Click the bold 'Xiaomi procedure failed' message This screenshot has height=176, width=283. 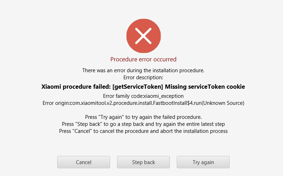(76, 87)
